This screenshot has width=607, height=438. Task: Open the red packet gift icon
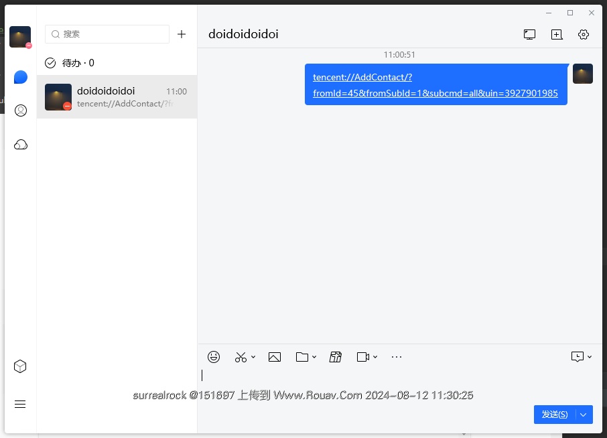(336, 357)
